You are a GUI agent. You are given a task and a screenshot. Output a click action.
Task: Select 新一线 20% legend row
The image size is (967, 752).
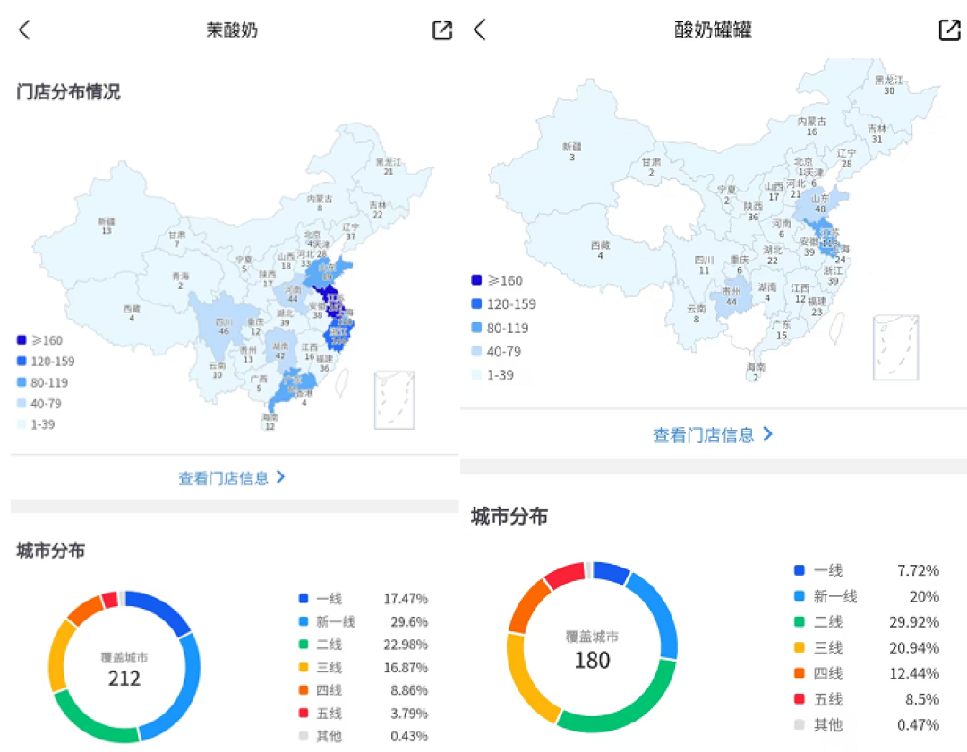pyautogui.click(x=867, y=596)
